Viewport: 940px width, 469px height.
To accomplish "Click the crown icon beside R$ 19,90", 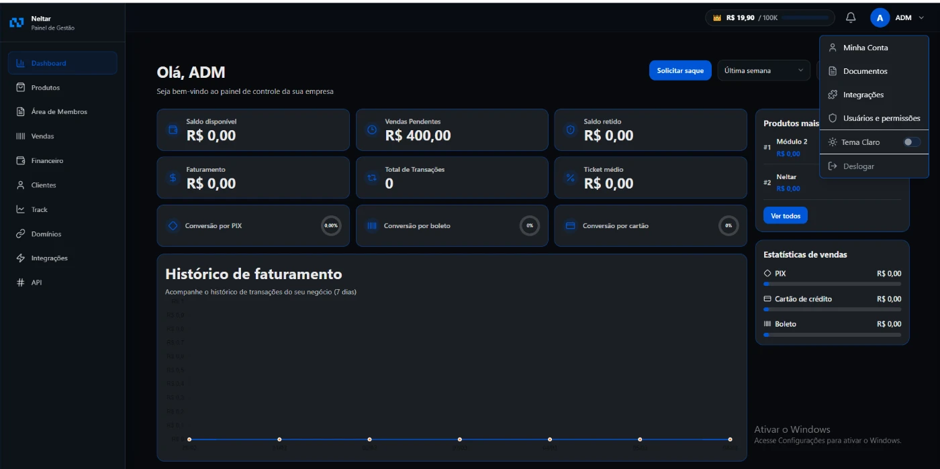I will [x=717, y=18].
